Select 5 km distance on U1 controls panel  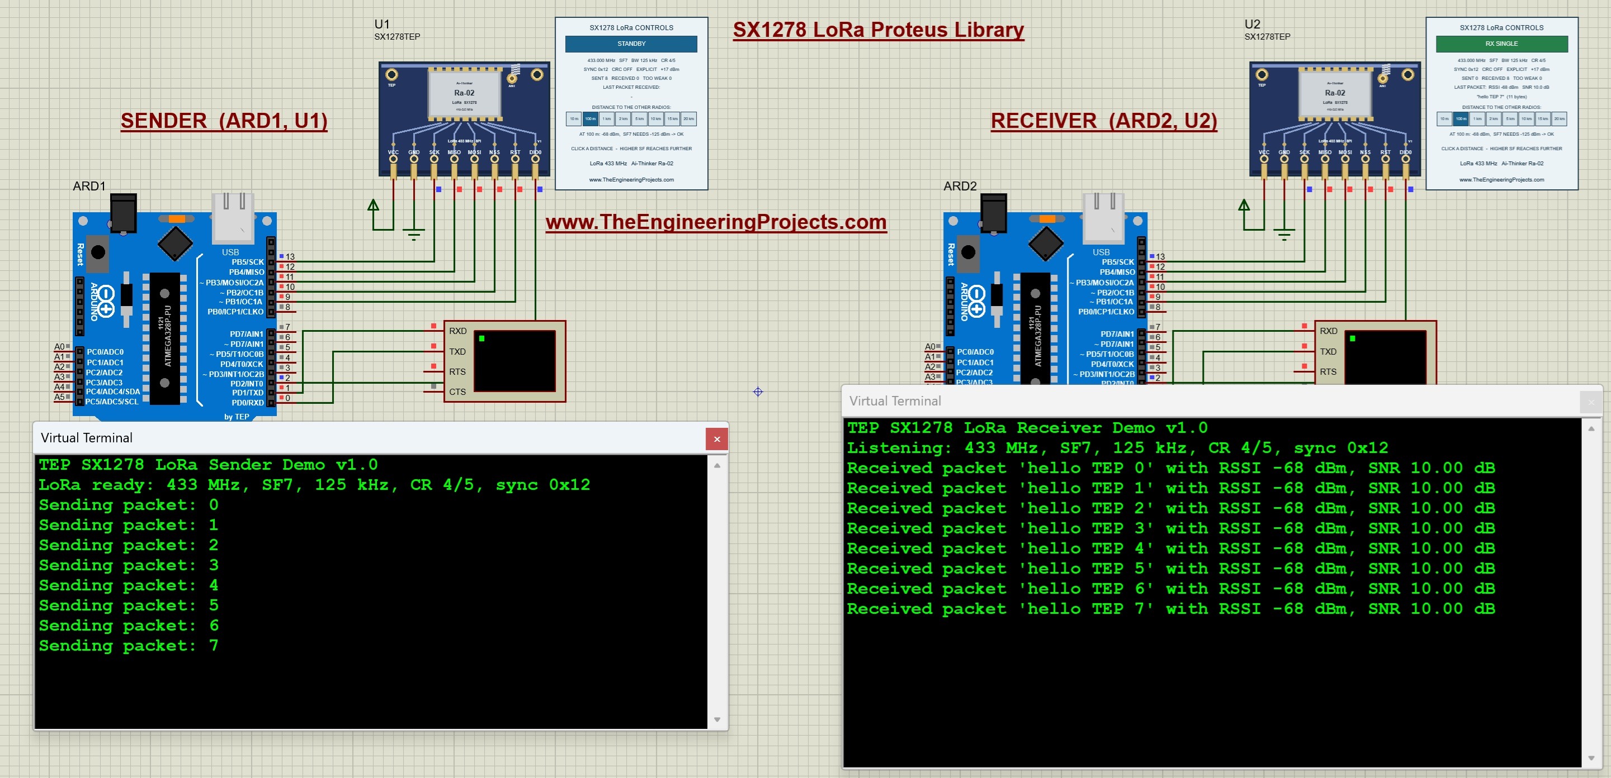639,118
